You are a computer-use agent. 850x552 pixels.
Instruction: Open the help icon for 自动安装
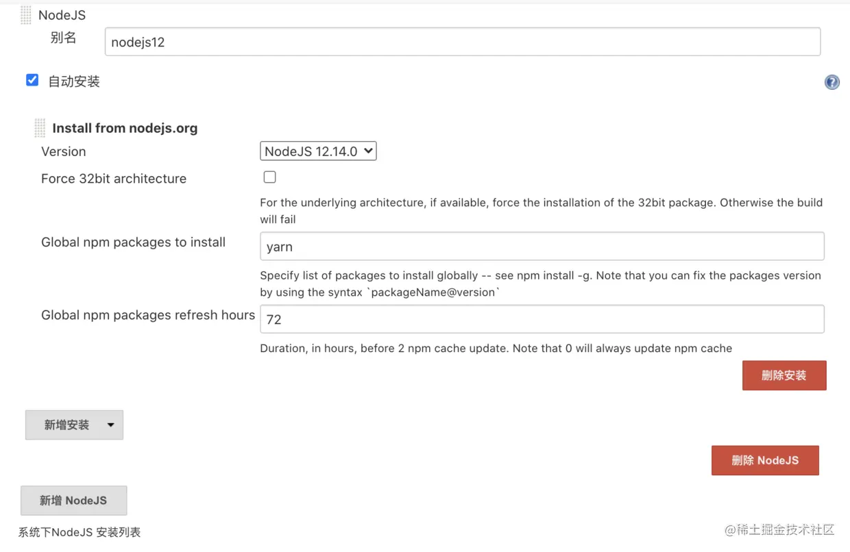pyautogui.click(x=831, y=82)
